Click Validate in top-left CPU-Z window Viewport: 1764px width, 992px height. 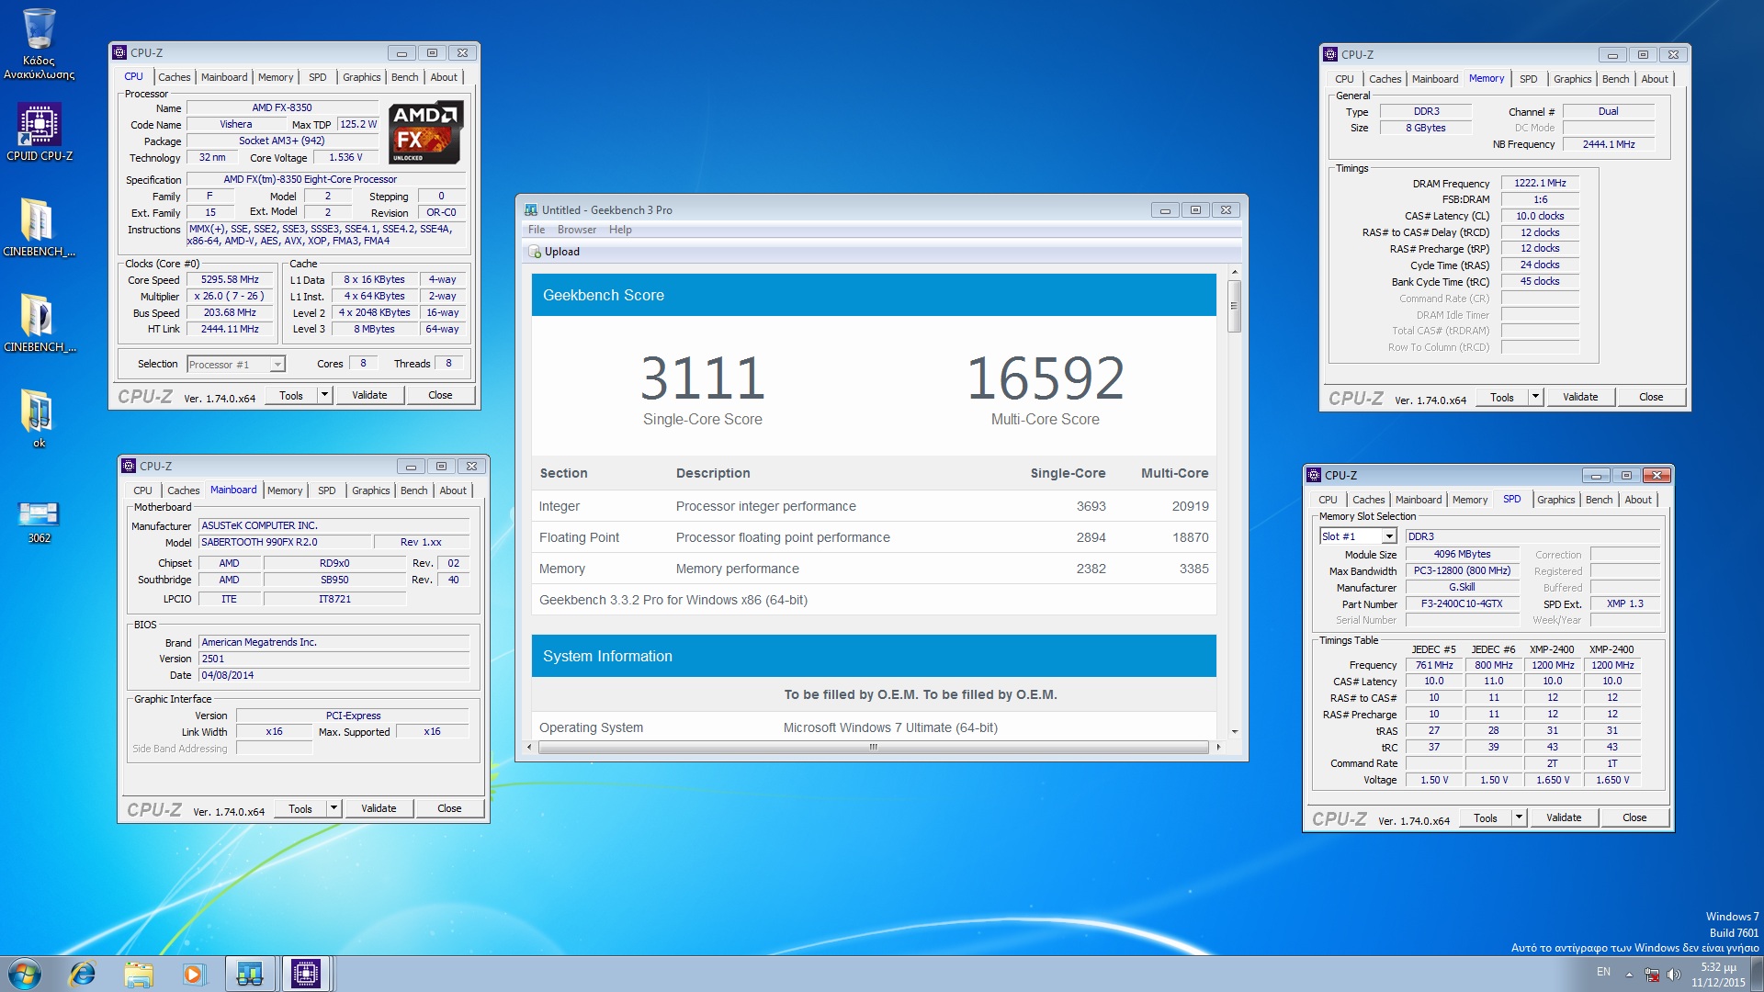(369, 395)
